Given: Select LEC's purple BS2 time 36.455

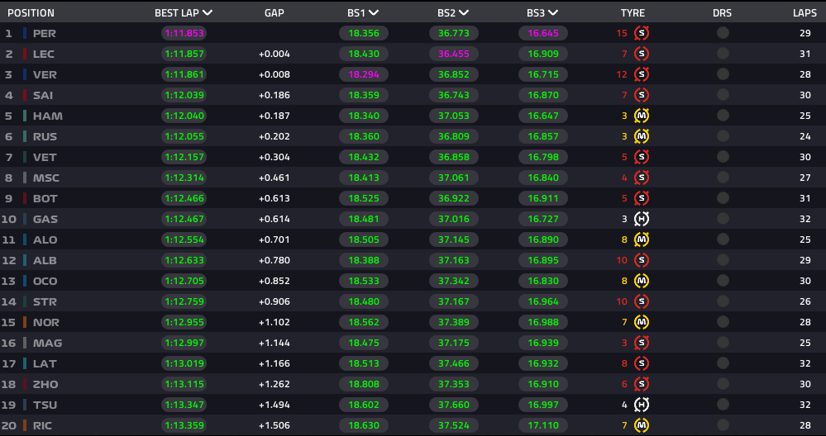Looking at the screenshot, I should pyautogui.click(x=454, y=54).
